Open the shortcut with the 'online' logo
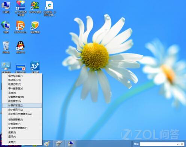Viewport: 186px width, 147px height. pos(21,8)
